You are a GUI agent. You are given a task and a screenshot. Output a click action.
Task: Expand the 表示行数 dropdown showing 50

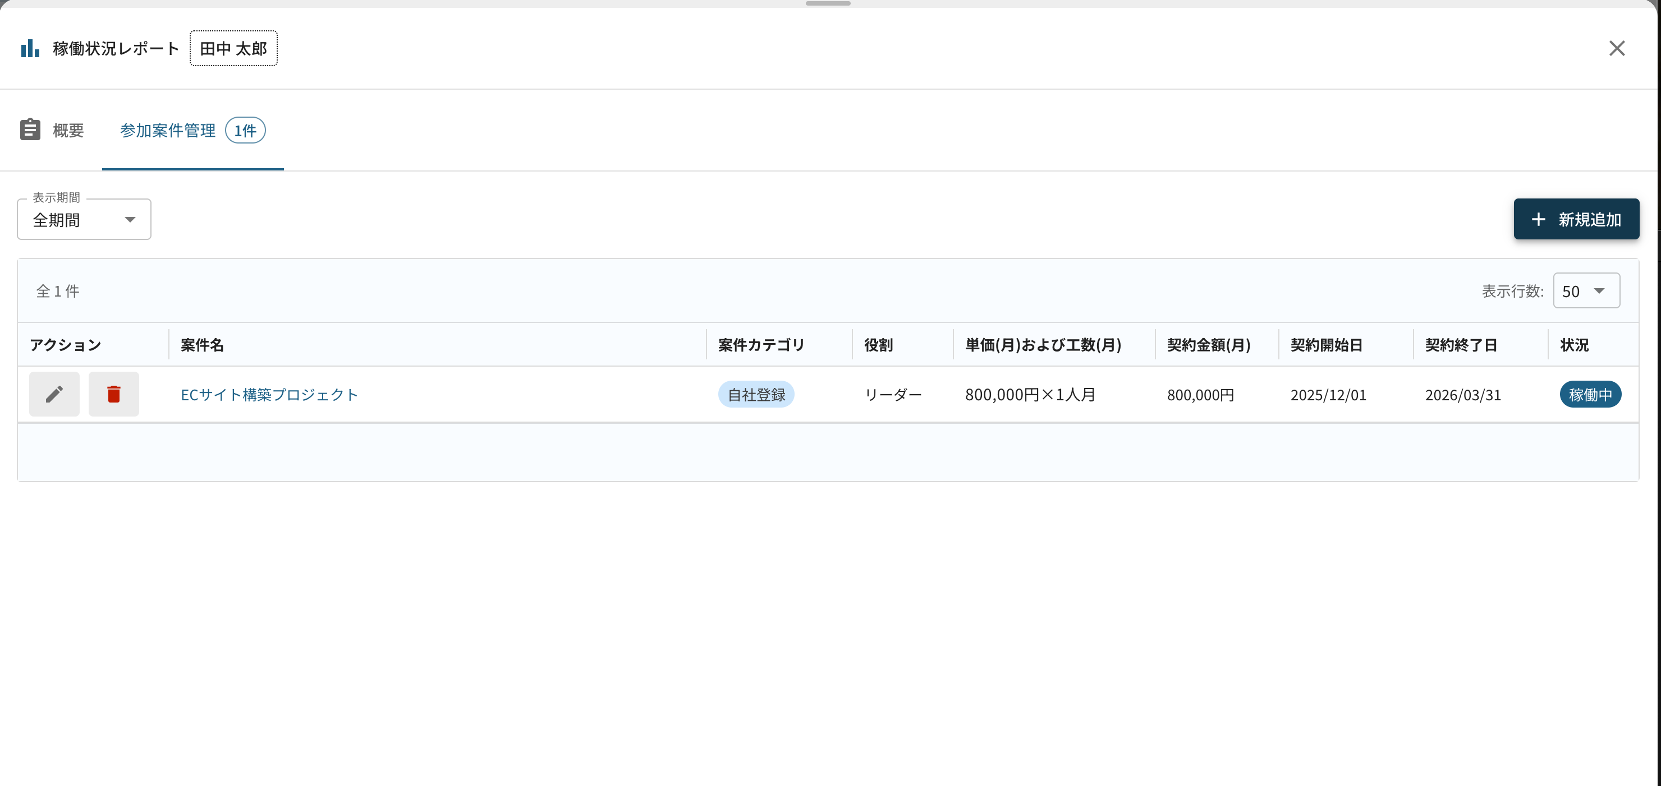(1586, 290)
